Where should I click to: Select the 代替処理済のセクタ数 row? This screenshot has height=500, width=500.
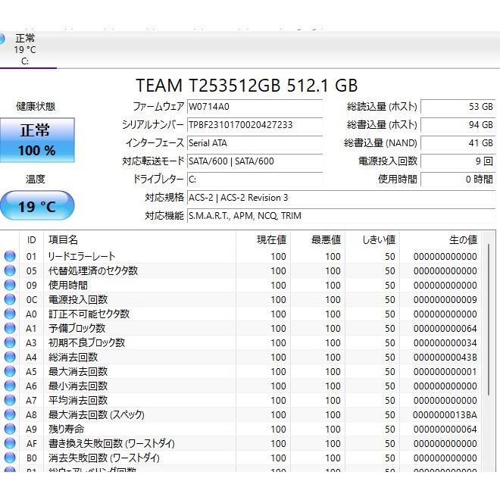241,270
